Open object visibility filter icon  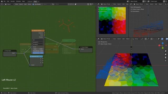pyautogui.click(x=159, y=39)
